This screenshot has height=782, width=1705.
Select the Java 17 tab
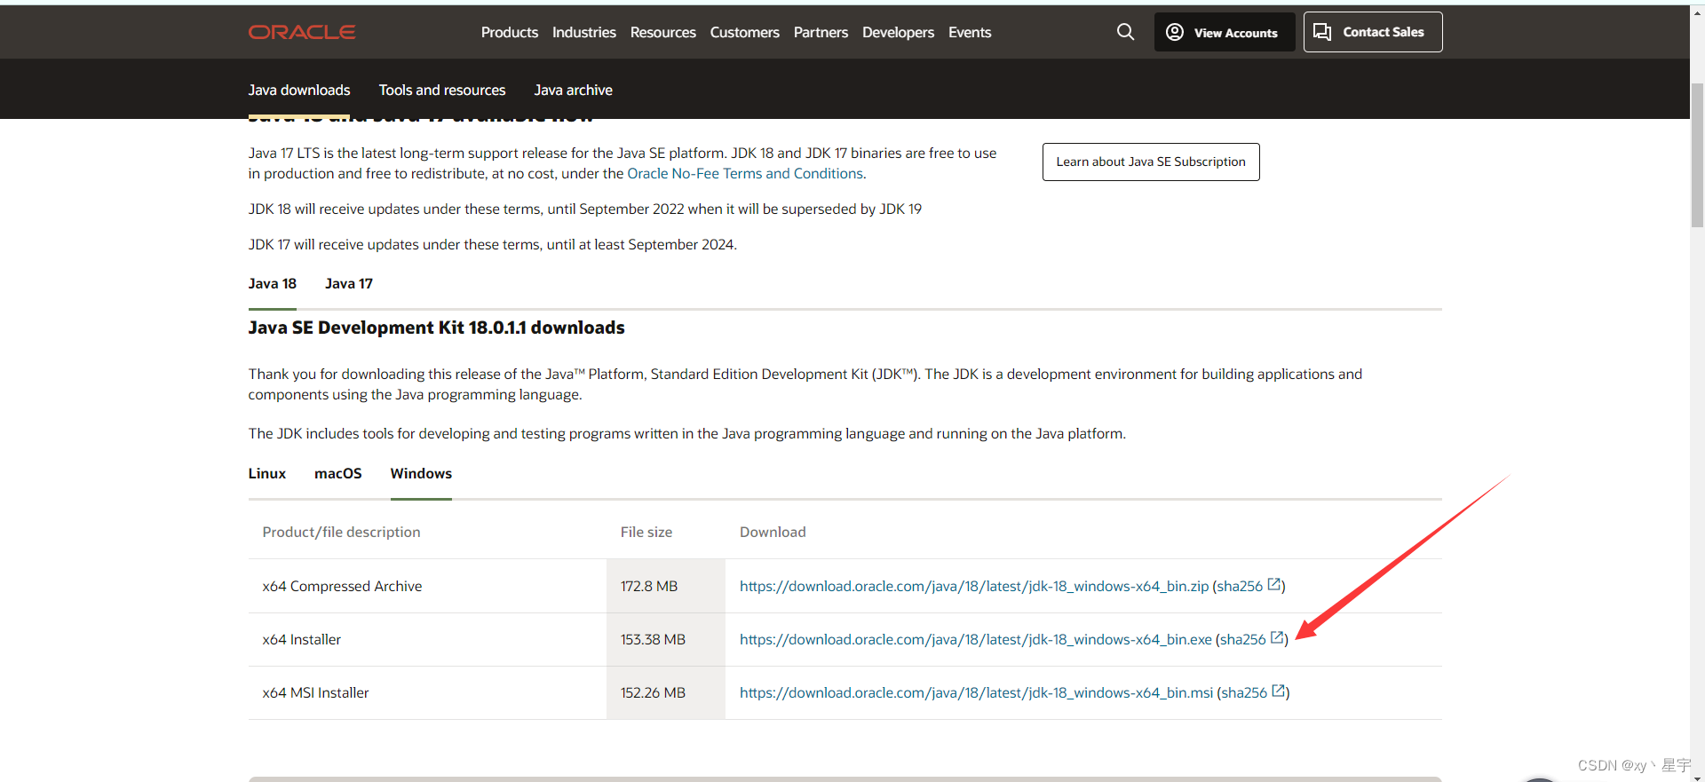(x=349, y=283)
